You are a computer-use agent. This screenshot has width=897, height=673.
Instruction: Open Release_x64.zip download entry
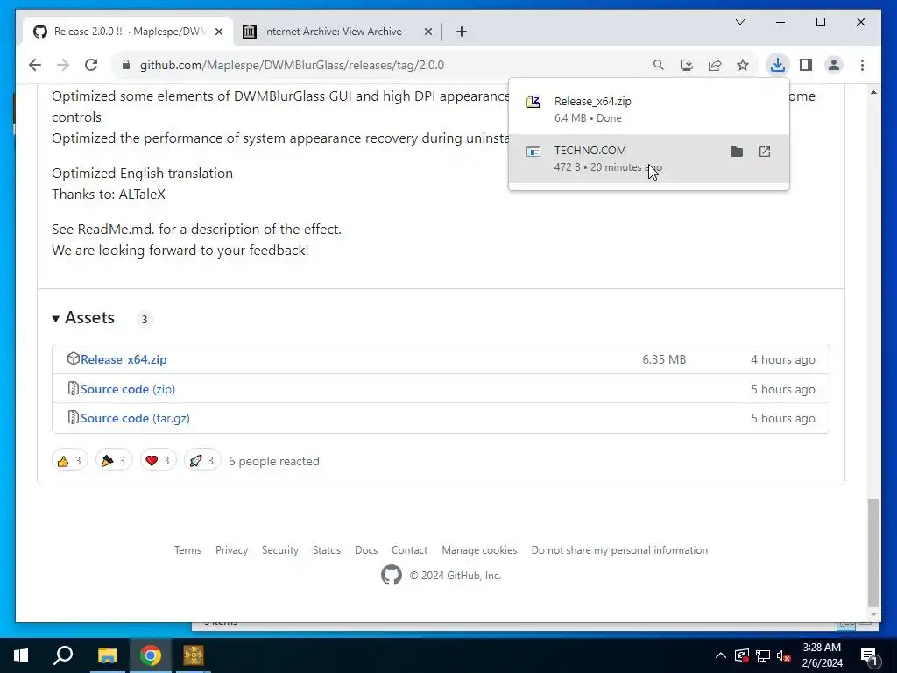click(649, 110)
